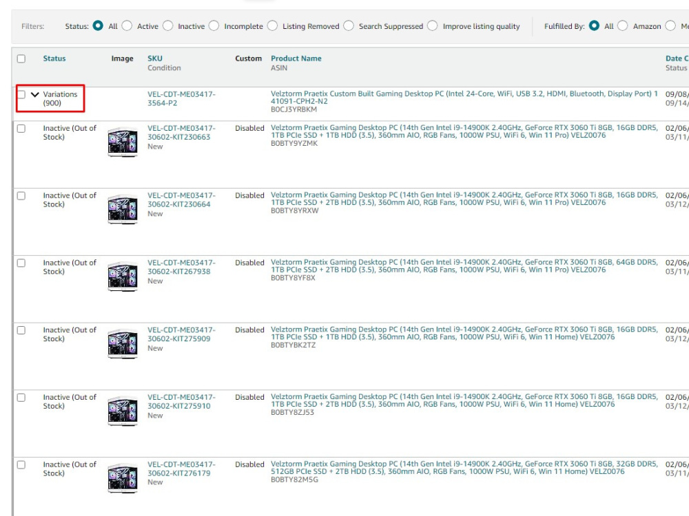Select the Listing Removed filter
The height and width of the screenshot is (516, 689).
click(x=272, y=26)
